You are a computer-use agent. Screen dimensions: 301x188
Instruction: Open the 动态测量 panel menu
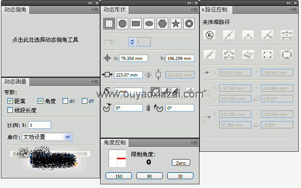pyautogui.click(x=95, y=82)
